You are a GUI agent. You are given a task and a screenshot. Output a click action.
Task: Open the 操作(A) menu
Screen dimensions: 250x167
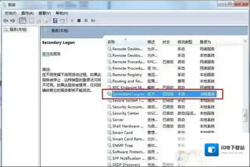click(27, 13)
